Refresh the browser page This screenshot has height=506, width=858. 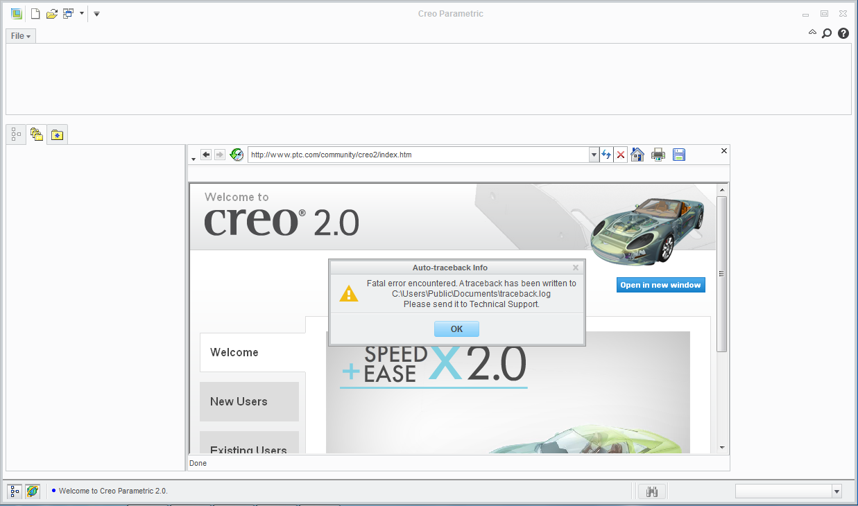[x=607, y=155]
